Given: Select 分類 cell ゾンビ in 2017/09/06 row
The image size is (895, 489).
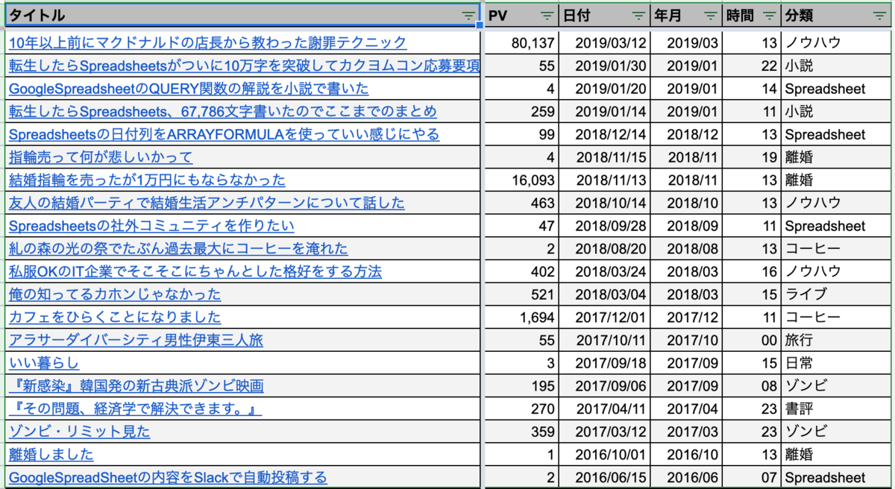Looking at the screenshot, I should pos(835,386).
